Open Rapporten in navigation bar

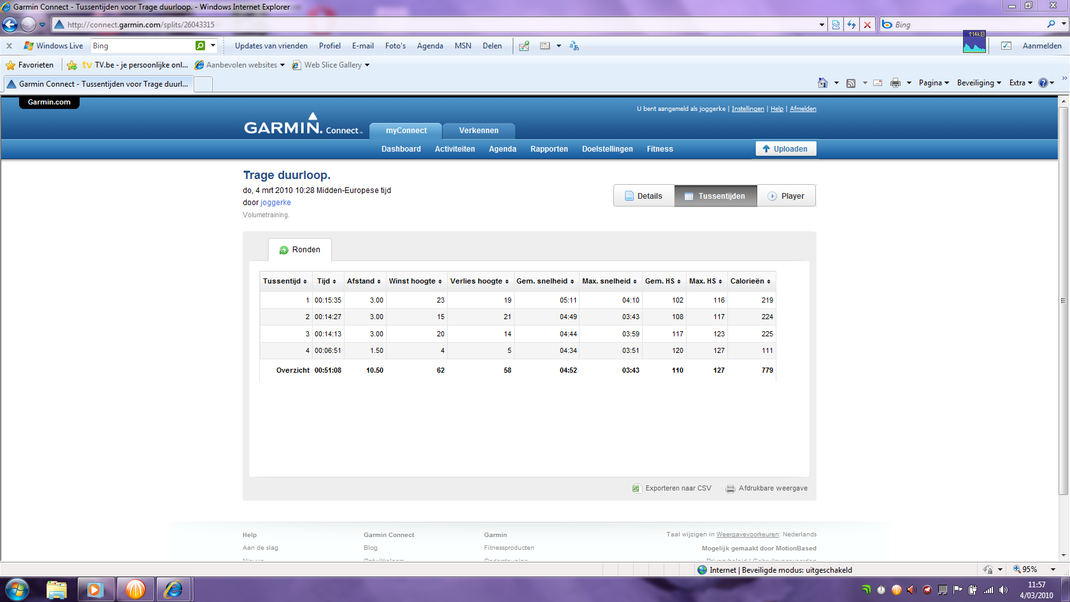coord(549,149)
